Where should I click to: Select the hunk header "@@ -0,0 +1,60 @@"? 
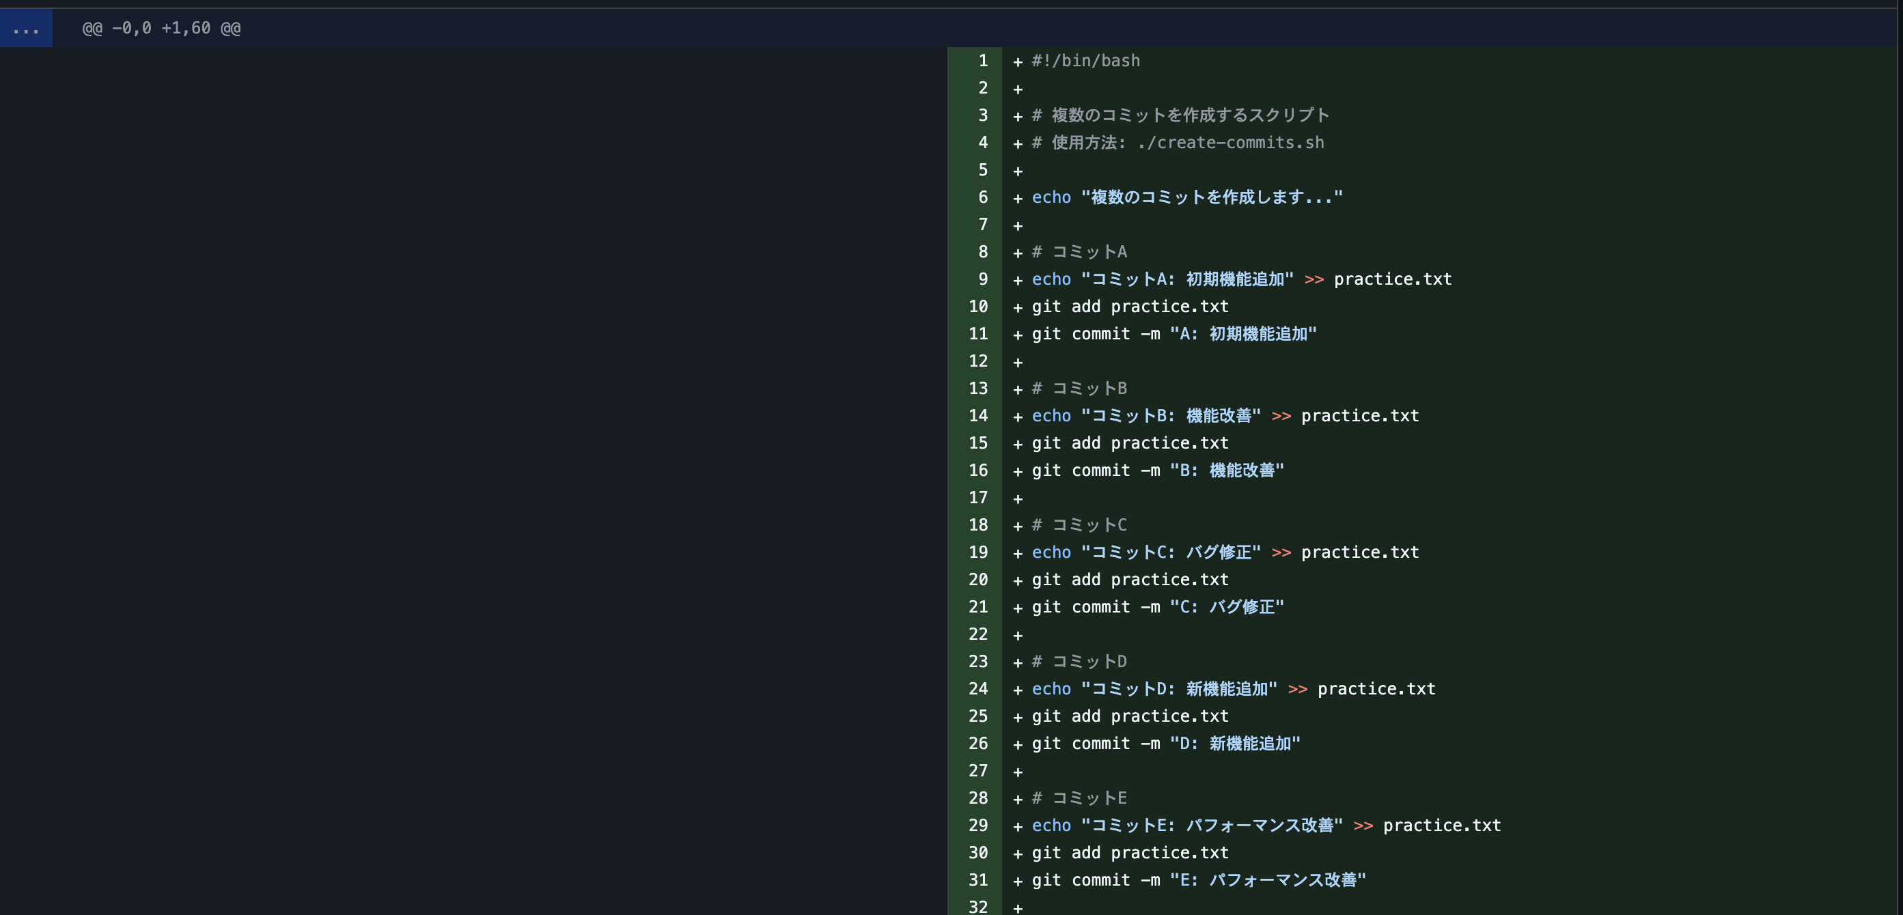click(160, 27)
